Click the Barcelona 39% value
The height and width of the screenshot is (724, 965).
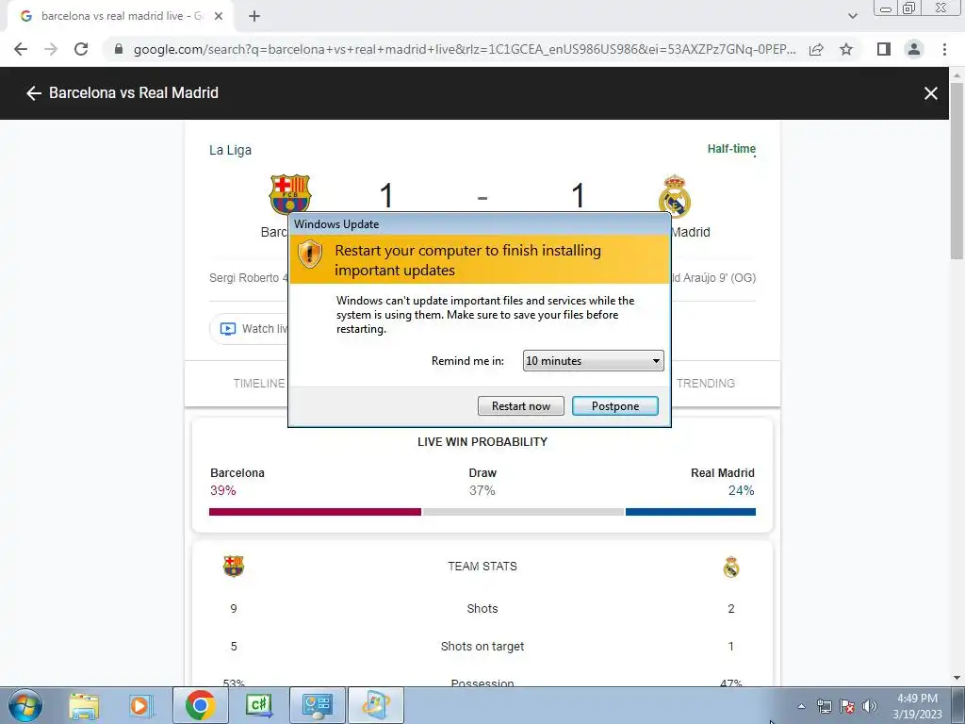pyautogui.click(x=222, y=490)
